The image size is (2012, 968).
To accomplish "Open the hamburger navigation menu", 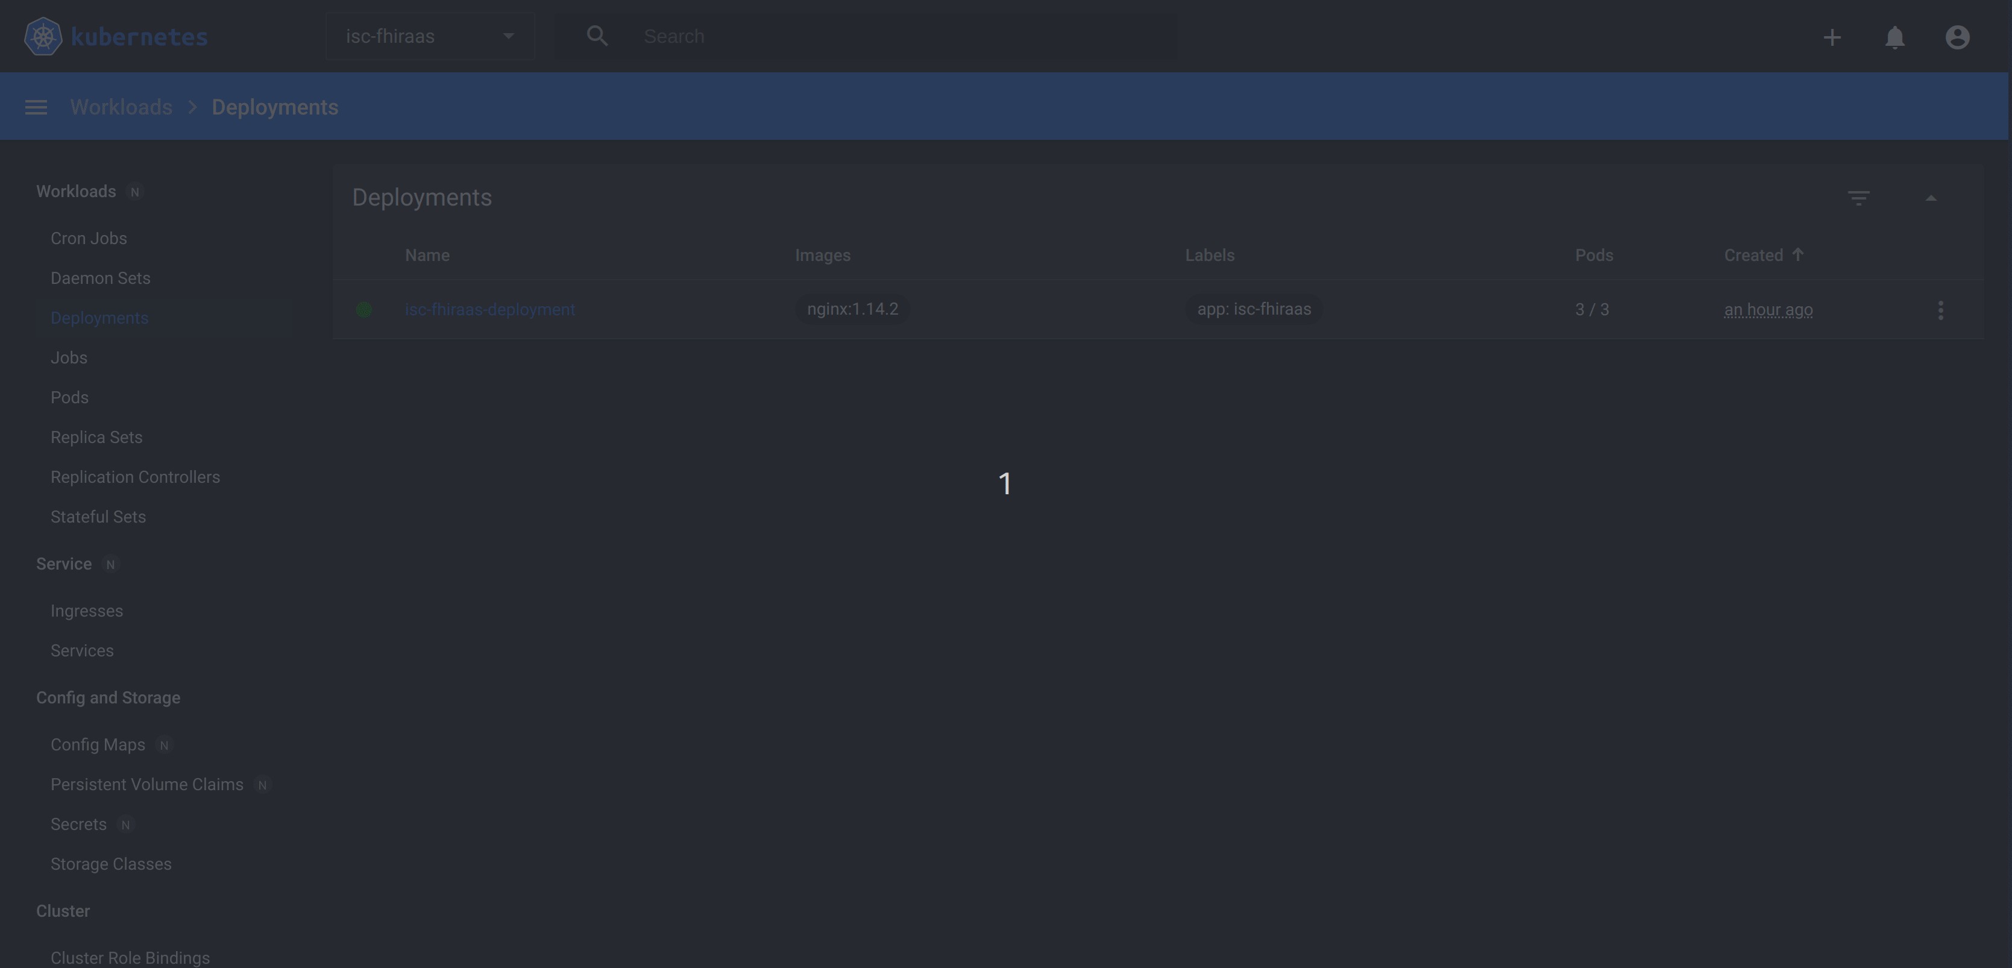I will [x=36, y=107].
